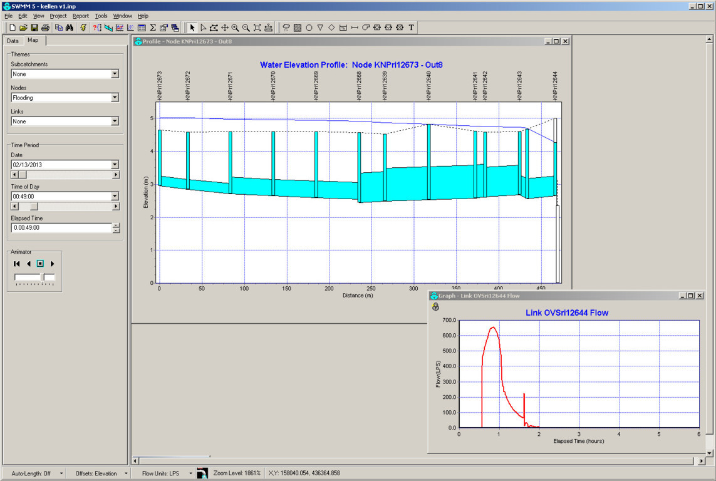Screen dimensions: 716x481
Task: Open the Subcatchments theme dropdown
Action: tap(115, 74)
